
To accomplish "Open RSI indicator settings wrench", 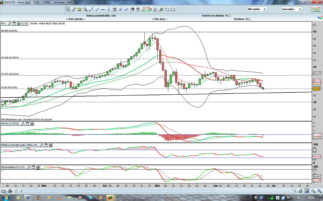I will tap(41, 145).
